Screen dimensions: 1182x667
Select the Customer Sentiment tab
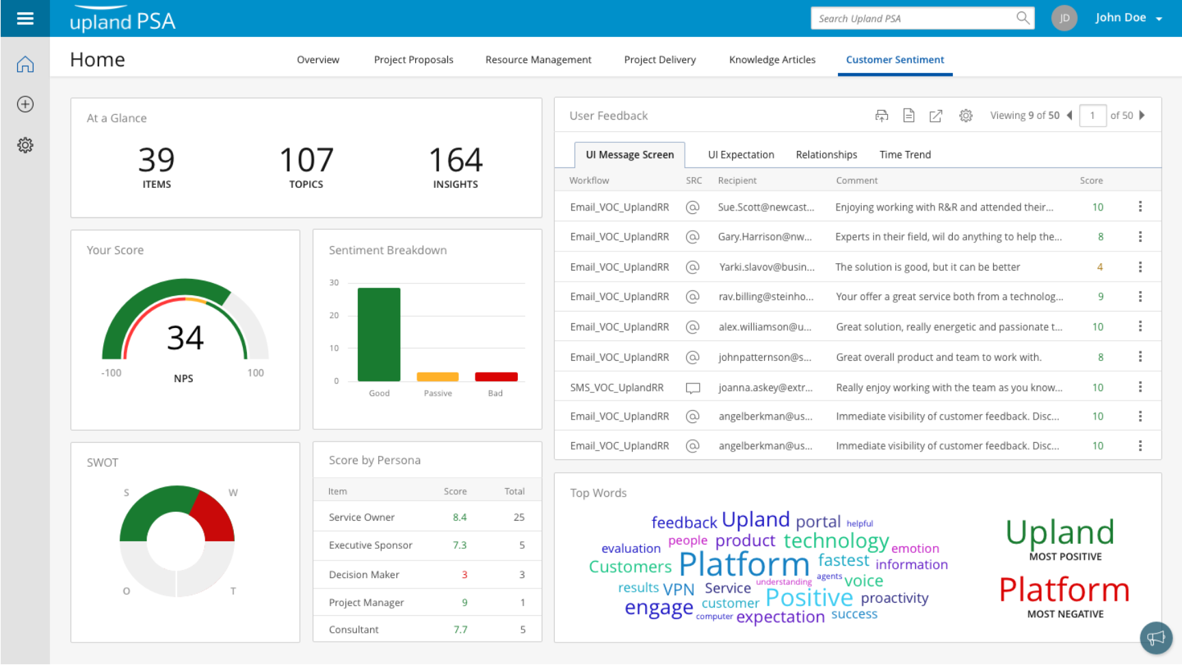tap(895, 59)
